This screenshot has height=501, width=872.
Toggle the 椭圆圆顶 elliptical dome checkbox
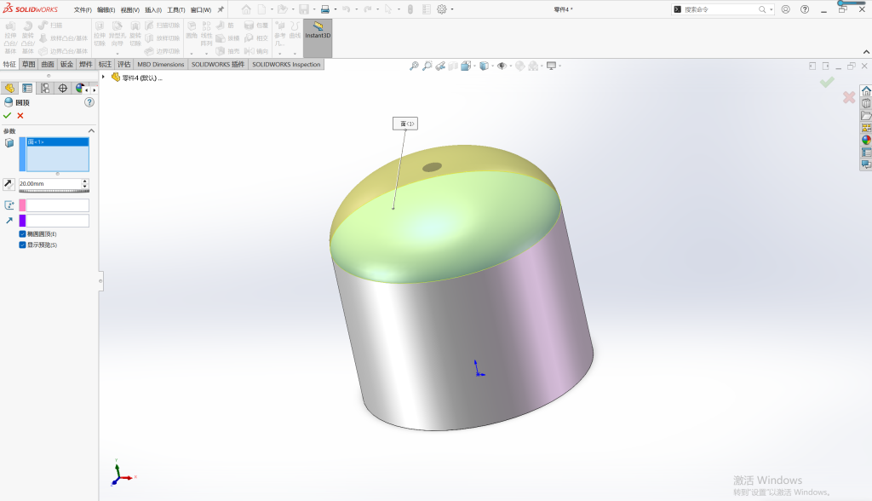pos(22,234)
